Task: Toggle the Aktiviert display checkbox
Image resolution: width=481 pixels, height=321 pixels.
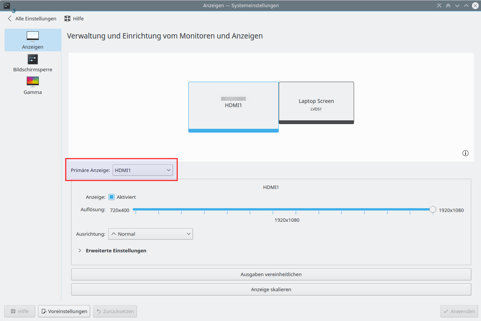Action: pyautogui.click(x=111, y=197)
